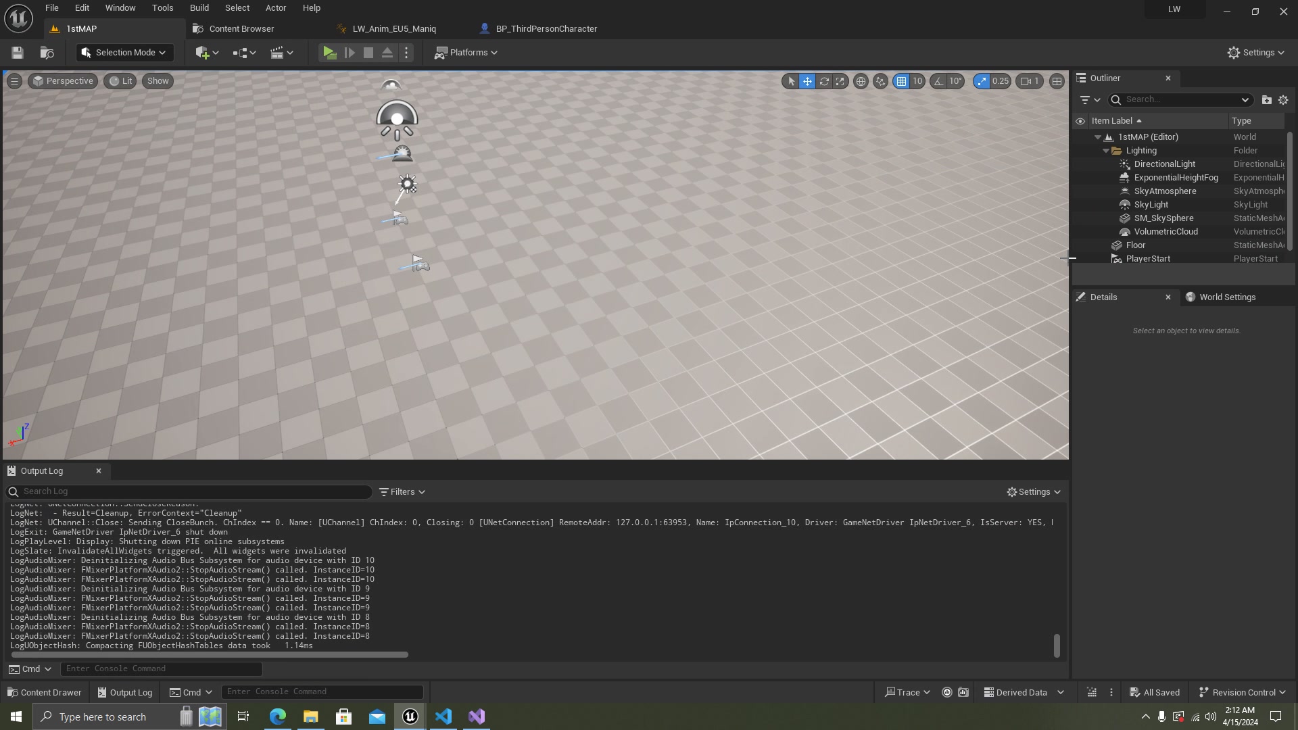The width and height of the screenshot is (1298, 730).
Task: Click the Stop simulation button
Action: pos(368,53)
